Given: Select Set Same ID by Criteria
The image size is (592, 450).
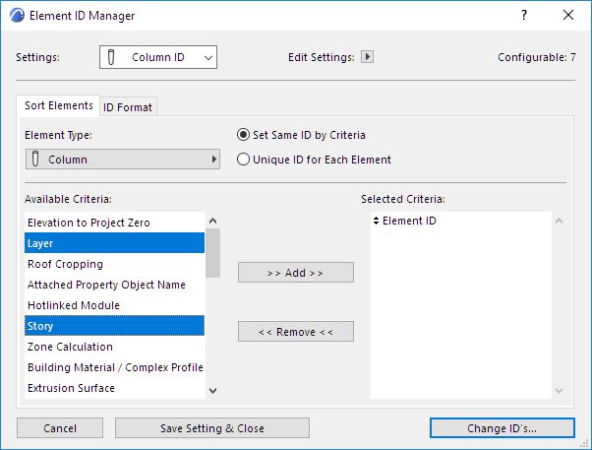Looking at the screenshot, I should pyautogui.click(x=244, y=135).
